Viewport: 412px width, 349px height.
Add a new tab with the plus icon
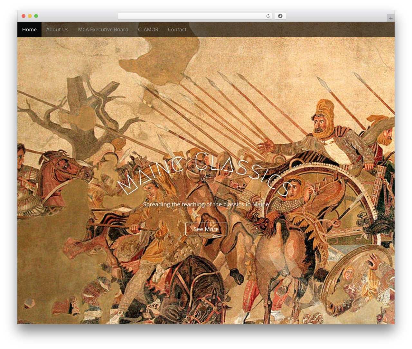[390, 18]
